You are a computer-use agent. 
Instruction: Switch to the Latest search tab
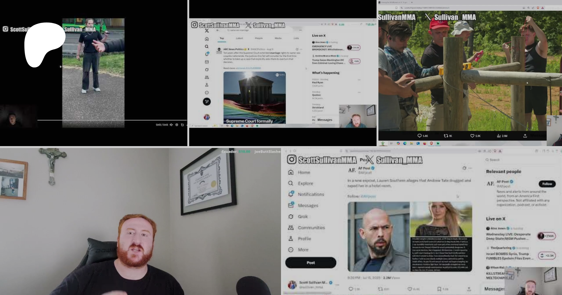pos(239,38)
